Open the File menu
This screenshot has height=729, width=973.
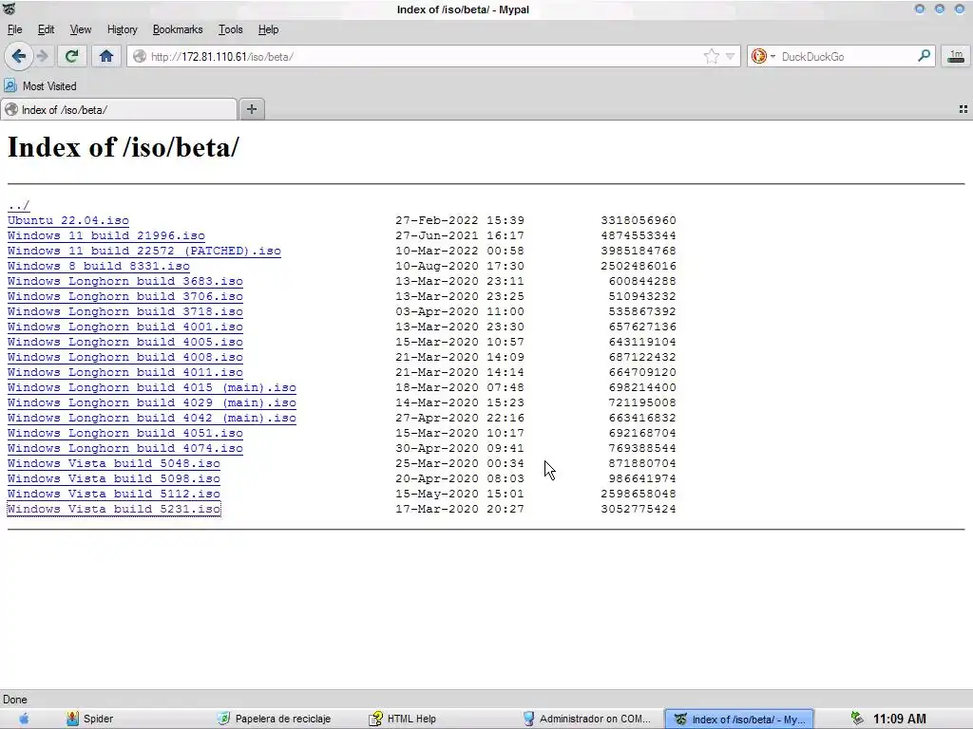(x=15, y=29)
